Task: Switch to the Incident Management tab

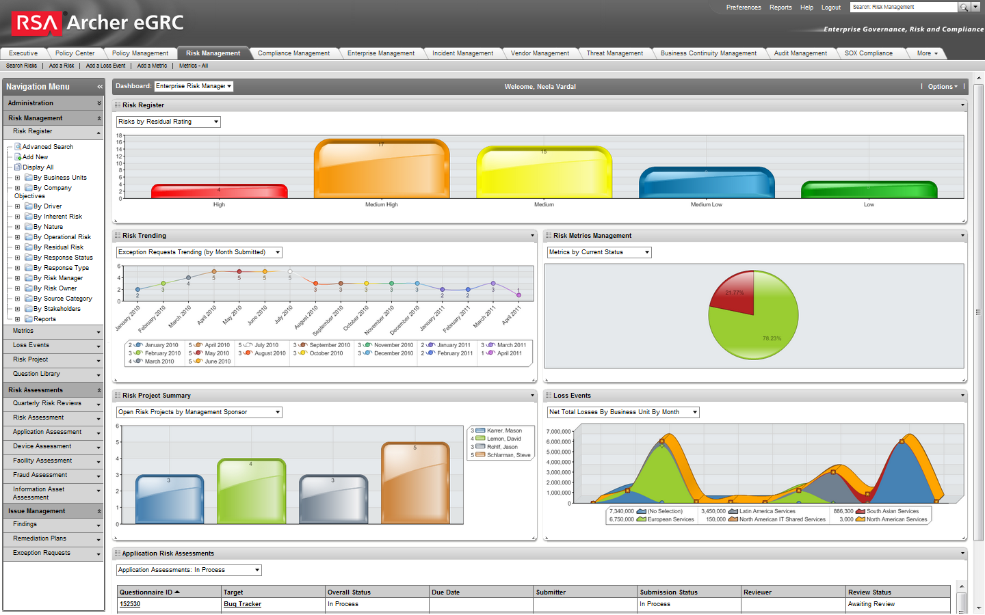Action: pos(462,53)
